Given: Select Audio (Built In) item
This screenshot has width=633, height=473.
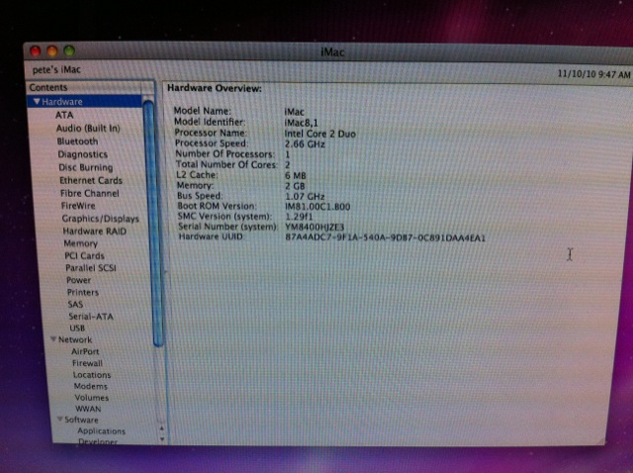Looking at the screenshot, I should pos(88,129).
